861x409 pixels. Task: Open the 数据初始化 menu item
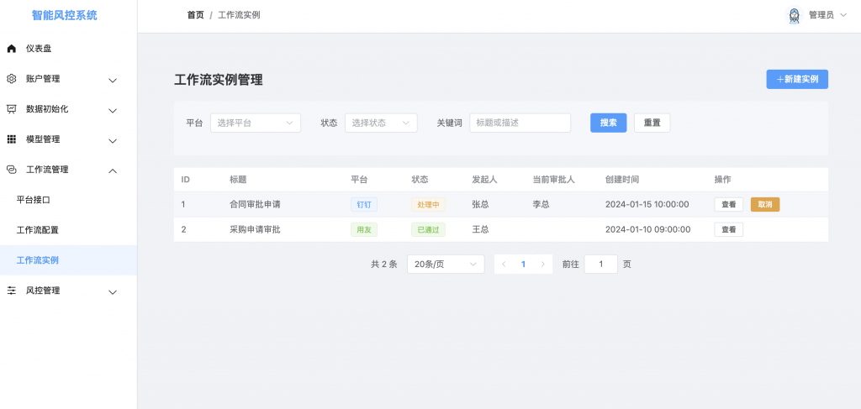[x=68, y=109]
